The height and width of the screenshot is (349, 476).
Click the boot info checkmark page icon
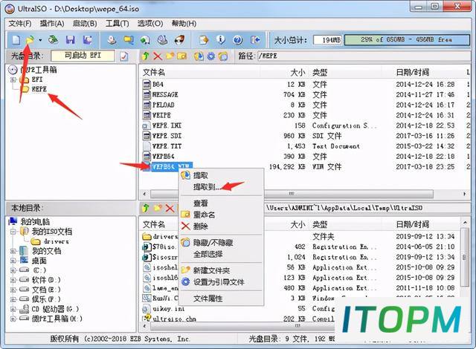(x=124, y=56)
